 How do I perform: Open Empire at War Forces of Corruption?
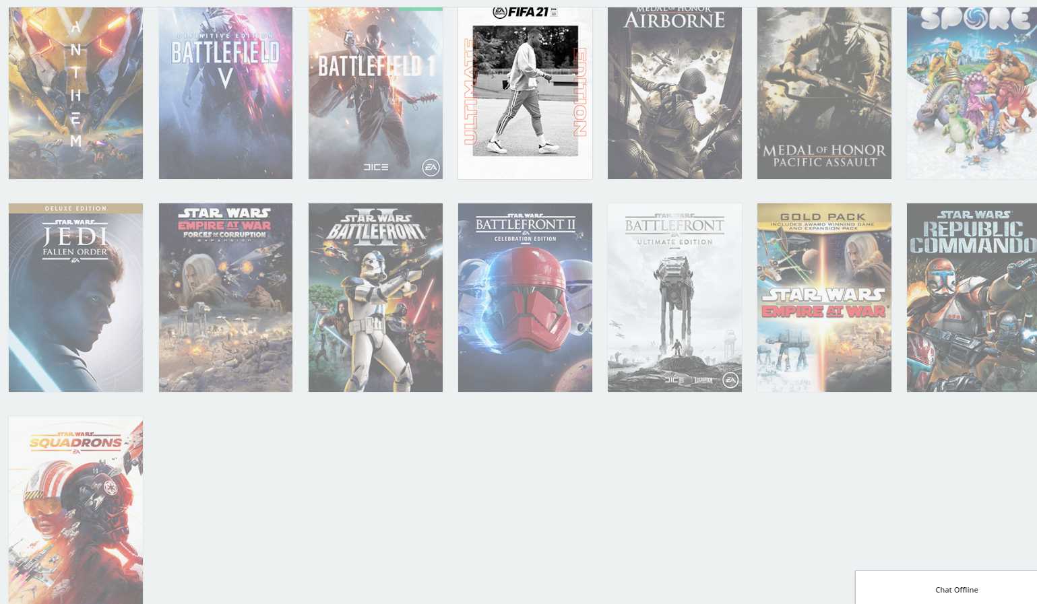click(x=226, y=298)
